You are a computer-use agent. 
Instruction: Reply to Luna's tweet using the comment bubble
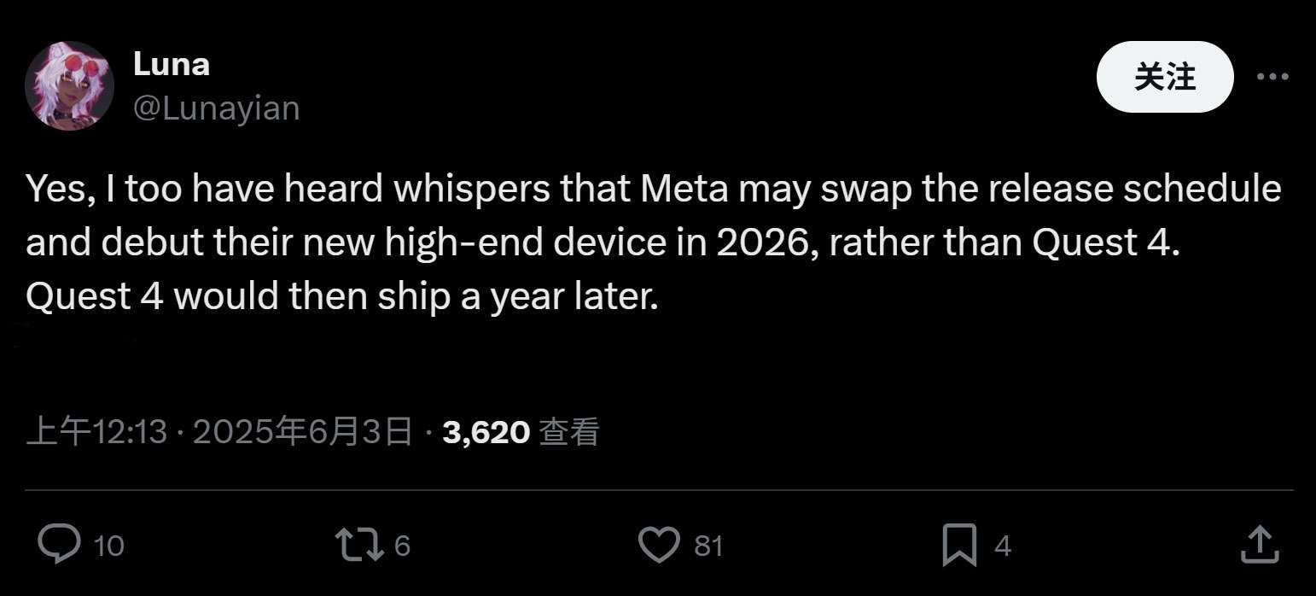60,544
